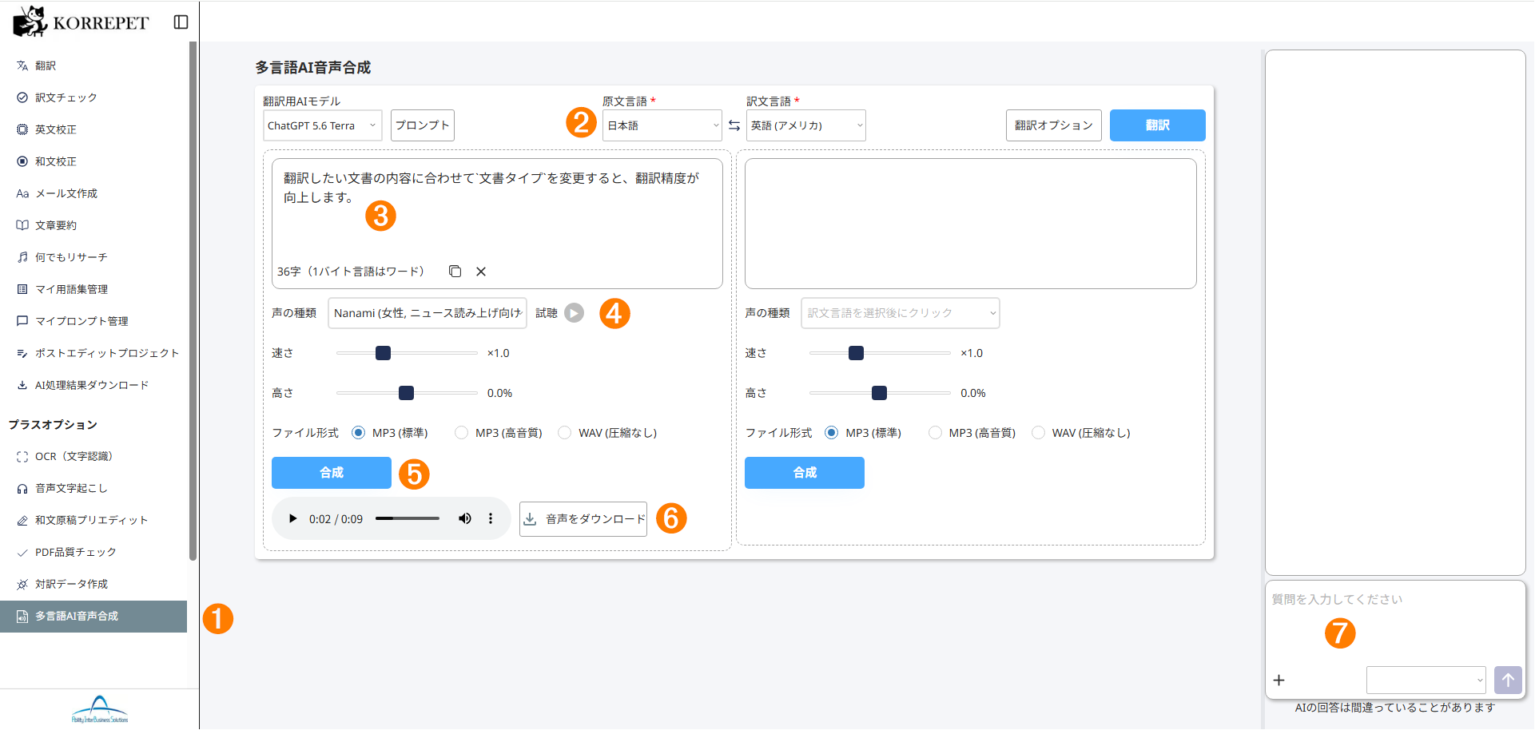Click the source 高さ slider handle

pos(406,393)
